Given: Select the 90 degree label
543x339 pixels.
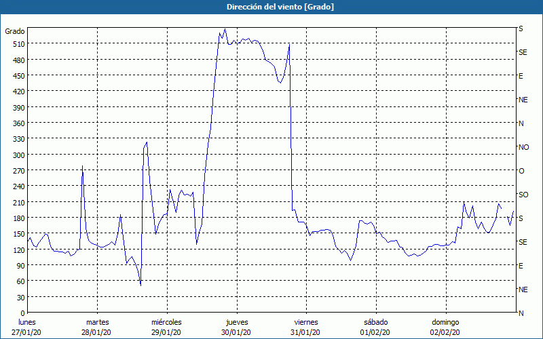Looking at the screenshot, I should [20, 266].
